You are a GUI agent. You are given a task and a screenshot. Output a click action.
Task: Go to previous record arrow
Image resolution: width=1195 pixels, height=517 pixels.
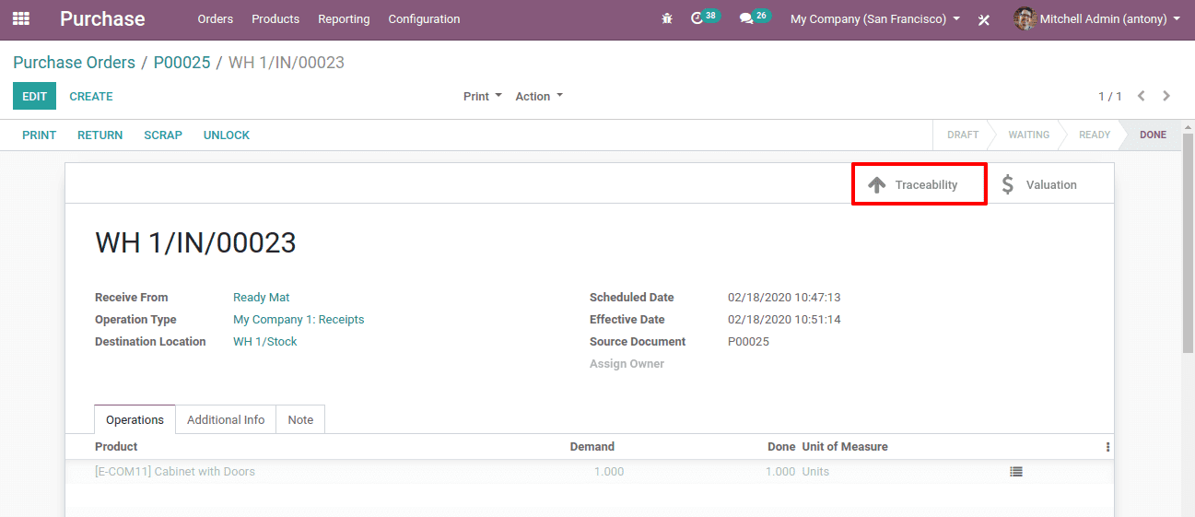1142,96
